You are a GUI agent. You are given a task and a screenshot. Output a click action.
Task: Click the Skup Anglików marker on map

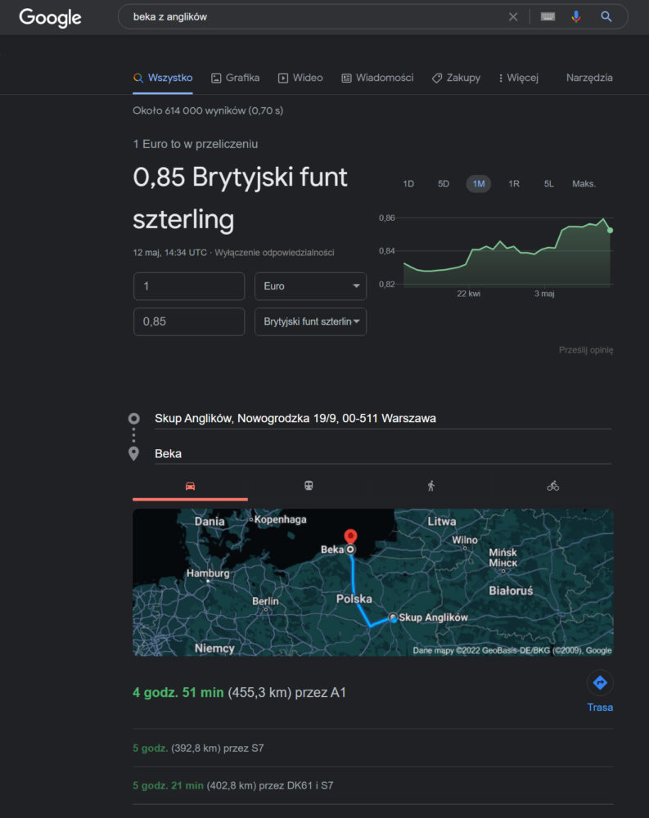point(393,618)
